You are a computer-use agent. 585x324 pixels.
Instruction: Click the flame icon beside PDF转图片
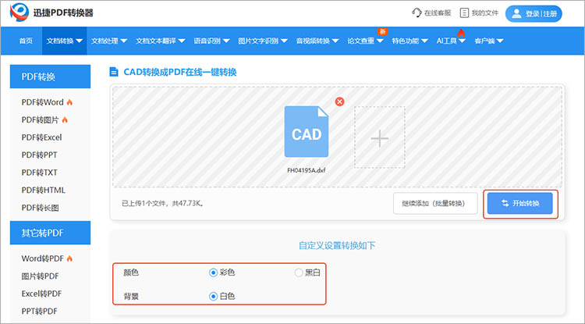65,119
